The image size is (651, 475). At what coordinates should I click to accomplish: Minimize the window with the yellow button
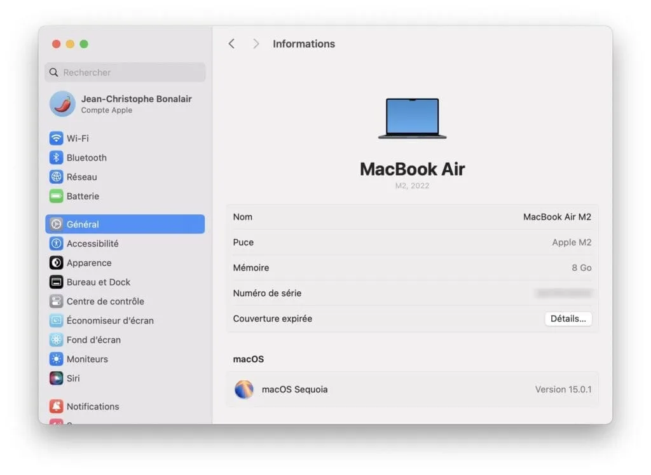pyautogui.click(x=70, y=44)
